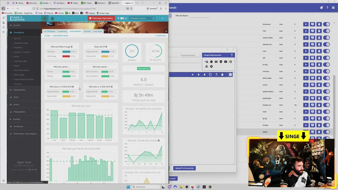Open notifications bell in commands window
Image resolution: width=338 pixels, height=190 pixels.
321,8
